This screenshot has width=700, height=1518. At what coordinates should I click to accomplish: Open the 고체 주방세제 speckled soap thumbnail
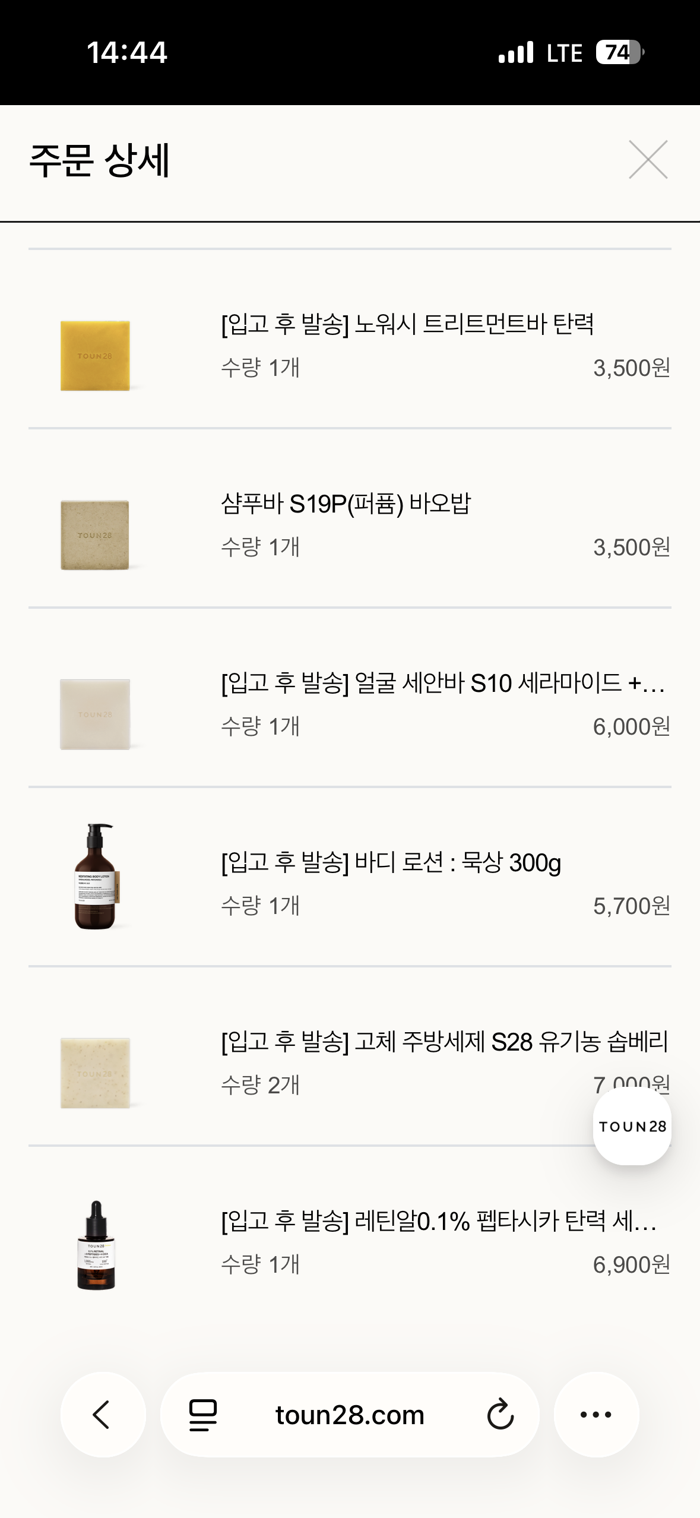tap(95, 1073)
